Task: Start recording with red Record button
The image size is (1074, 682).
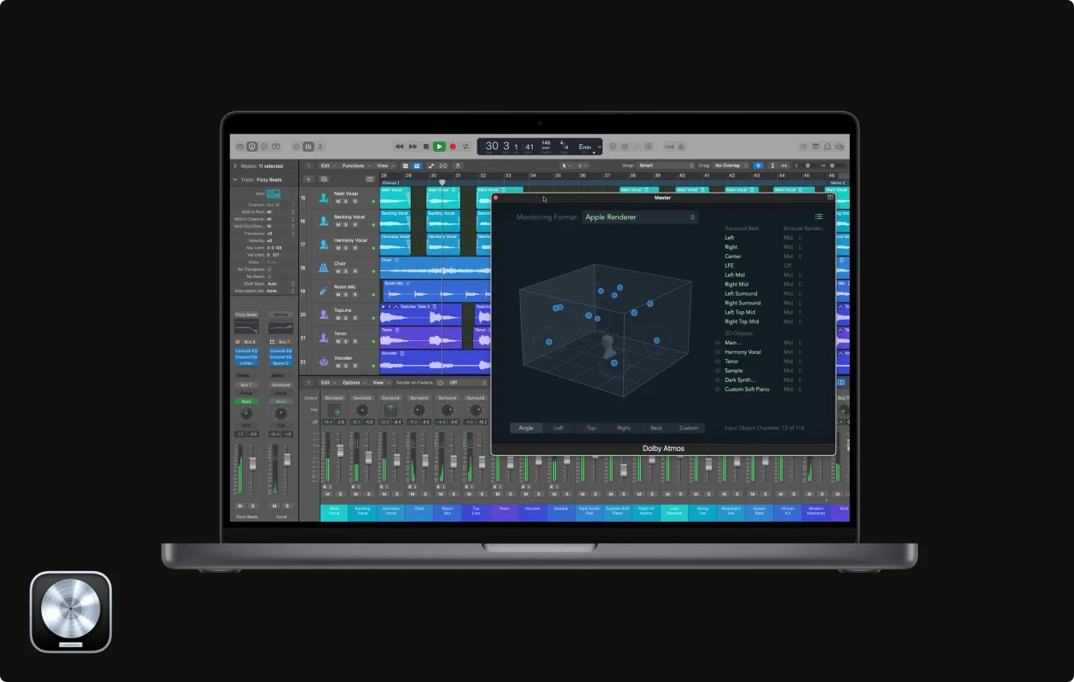Action: point(453,147)
